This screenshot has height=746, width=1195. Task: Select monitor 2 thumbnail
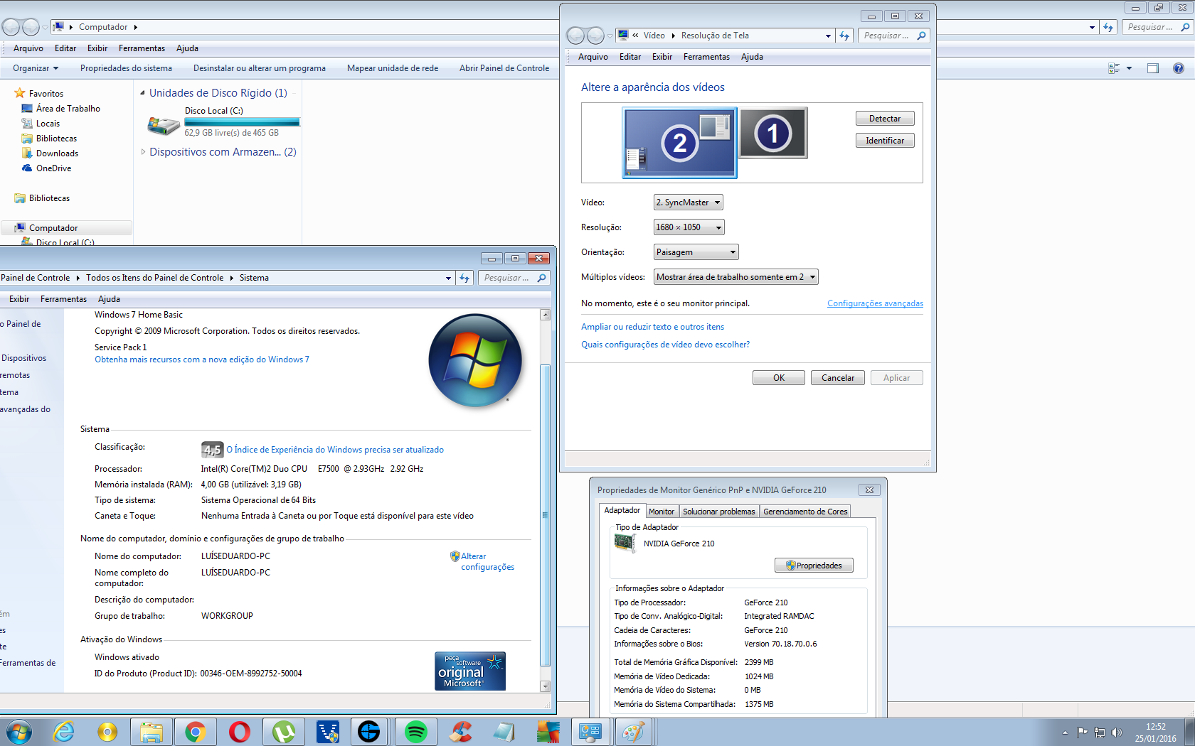click(680, 142)
